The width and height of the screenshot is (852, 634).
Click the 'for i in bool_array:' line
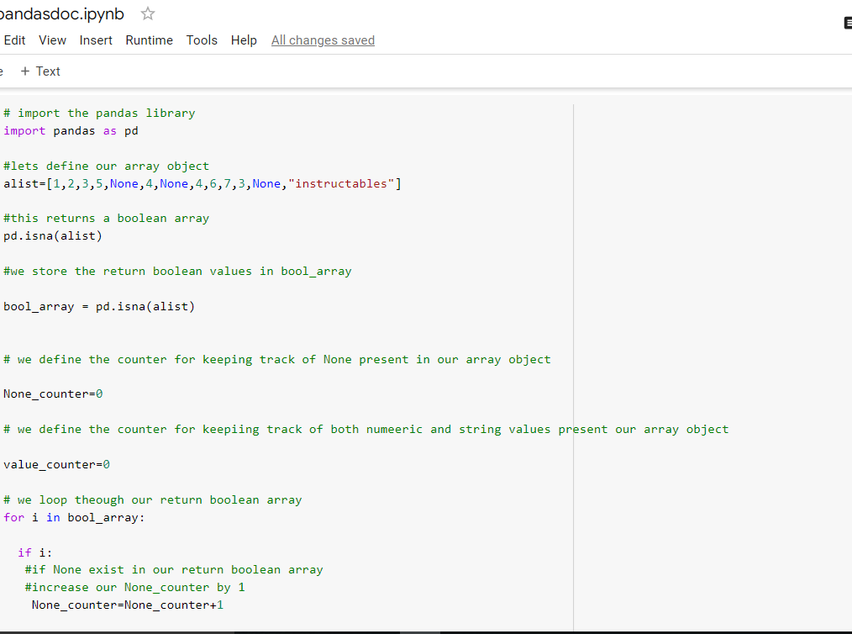[74, 518]
